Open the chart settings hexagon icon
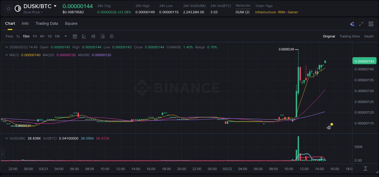379x177 pixels. (x=112, y=36)
